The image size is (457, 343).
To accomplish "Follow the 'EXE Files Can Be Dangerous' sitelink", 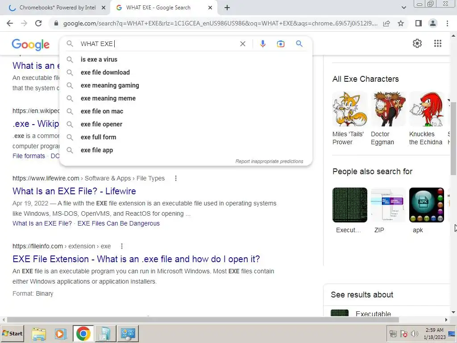I will 119,223.
